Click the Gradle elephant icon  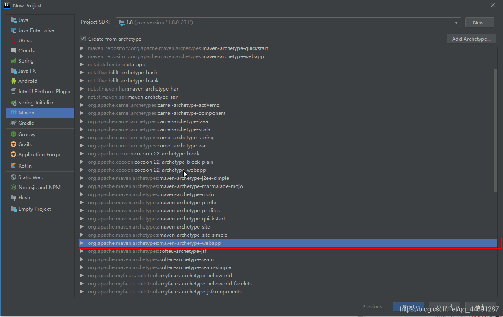(14, 123)
